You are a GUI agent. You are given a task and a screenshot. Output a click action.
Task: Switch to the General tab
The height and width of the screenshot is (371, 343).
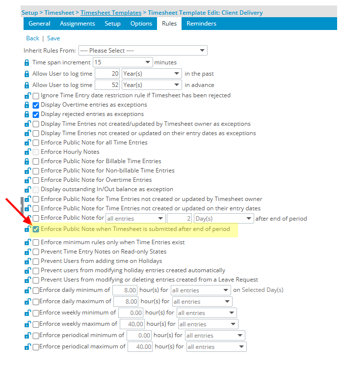click(39, 24)
